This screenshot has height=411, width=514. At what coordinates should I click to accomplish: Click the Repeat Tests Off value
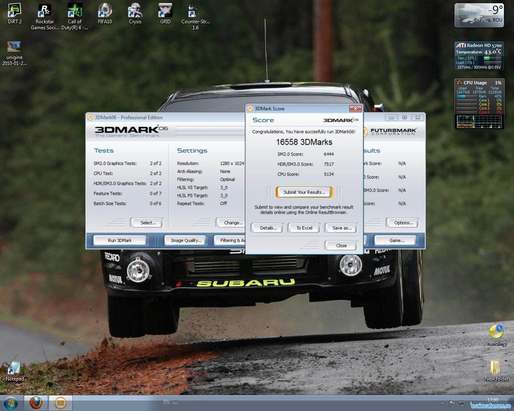(223, 204)
